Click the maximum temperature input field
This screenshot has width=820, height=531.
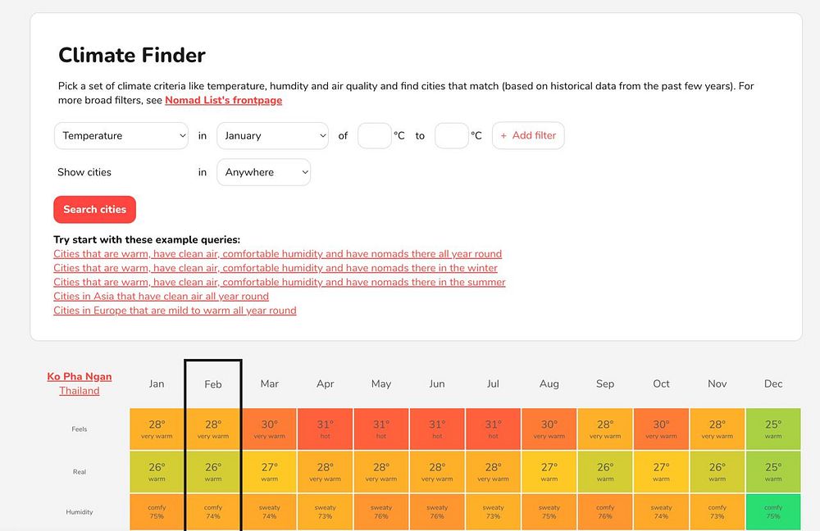pyautogui.click(x=451, y=136)
